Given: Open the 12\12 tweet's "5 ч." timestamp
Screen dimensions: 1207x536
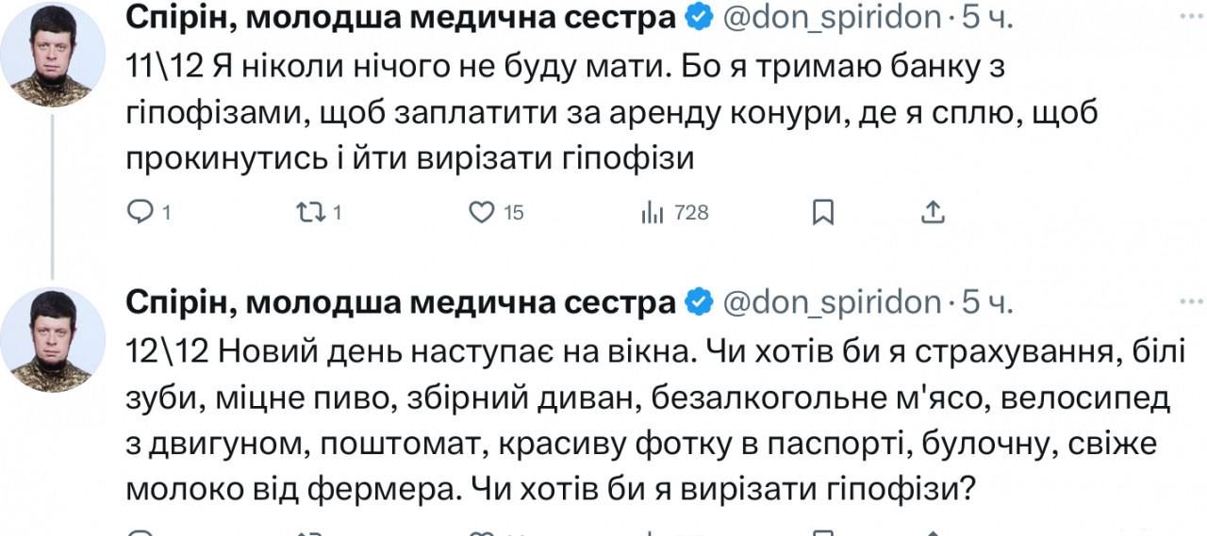Looking at the screenshot, I should pos(987,301).
